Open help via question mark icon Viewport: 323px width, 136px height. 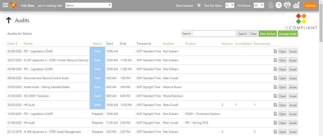tap(279, 5)
